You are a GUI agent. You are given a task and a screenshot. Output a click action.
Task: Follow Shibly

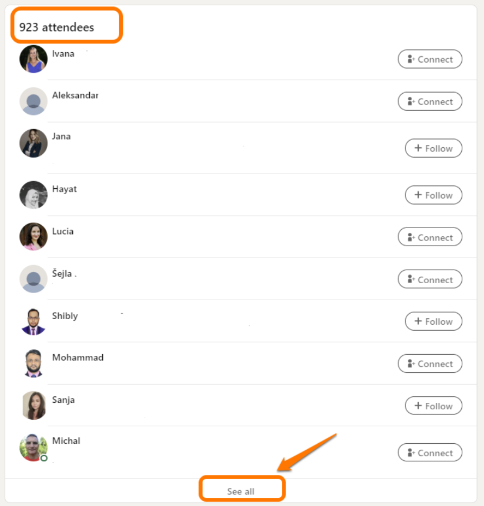click(433, 321)
